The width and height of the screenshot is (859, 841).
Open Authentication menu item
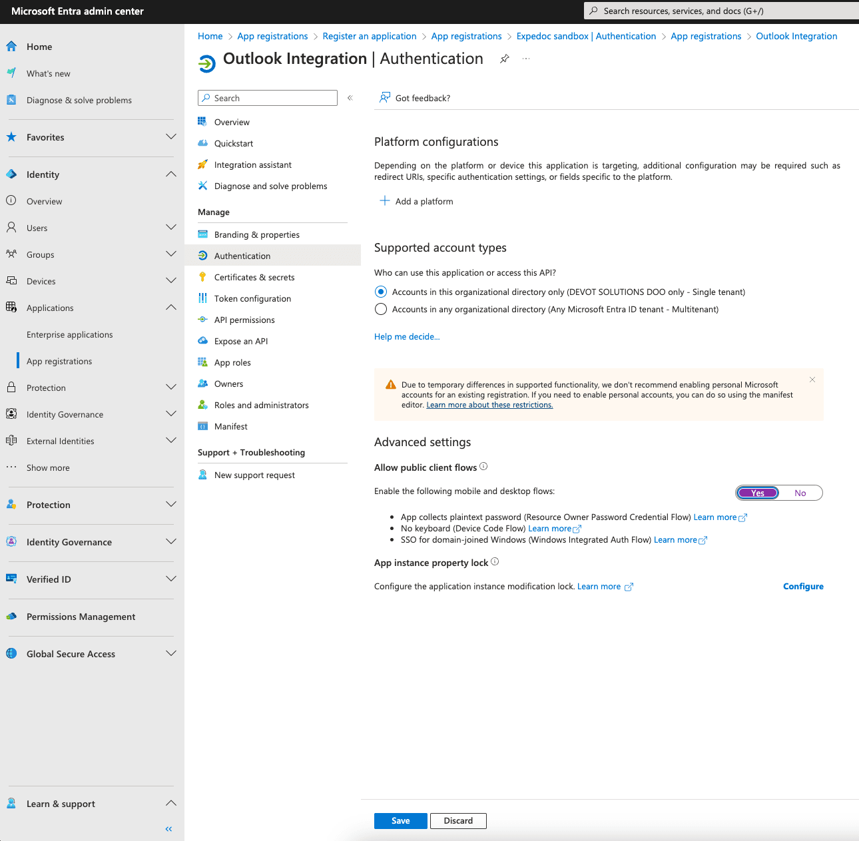pos(272,256)
